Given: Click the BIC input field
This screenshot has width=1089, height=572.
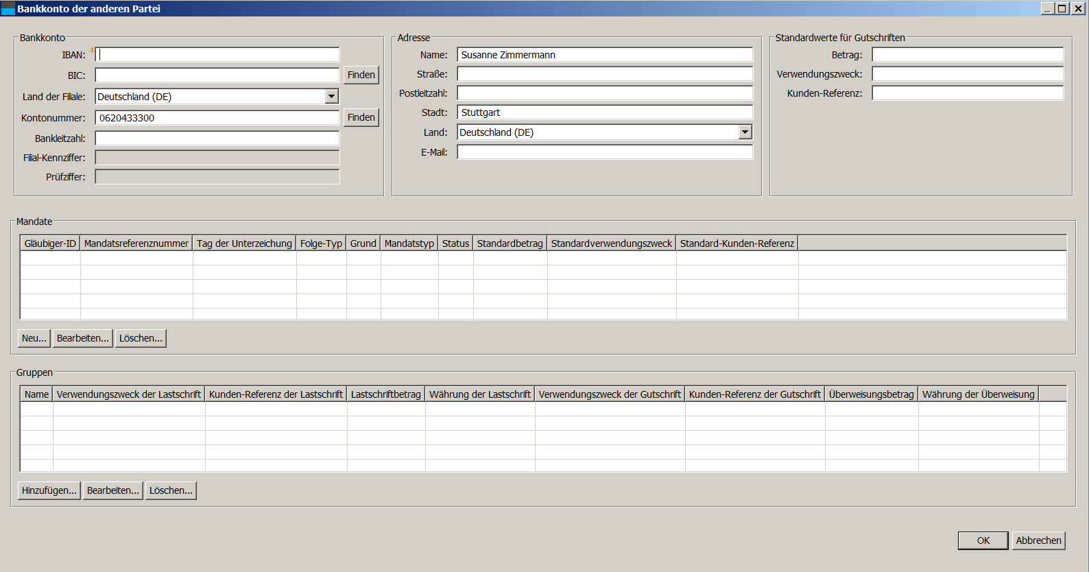Looking at the screenshot, I should click(x=217, y=75).
